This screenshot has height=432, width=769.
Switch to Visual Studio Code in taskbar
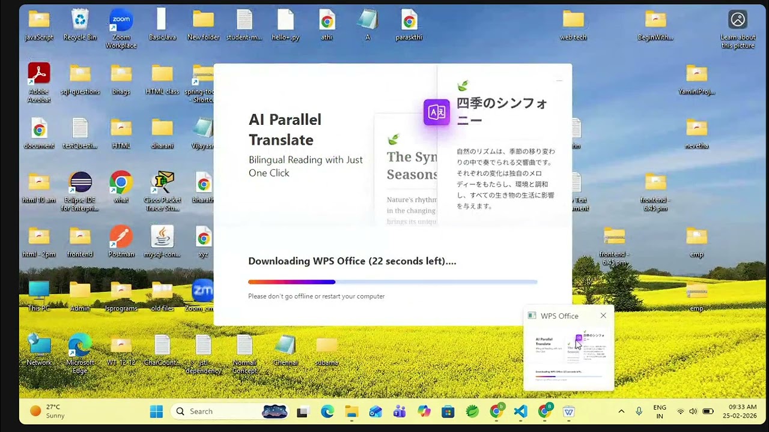pos(521,412)
